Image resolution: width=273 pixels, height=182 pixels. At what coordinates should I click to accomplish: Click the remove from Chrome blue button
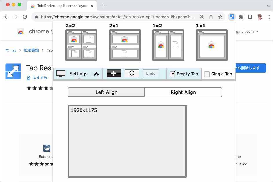pos(251,68)
